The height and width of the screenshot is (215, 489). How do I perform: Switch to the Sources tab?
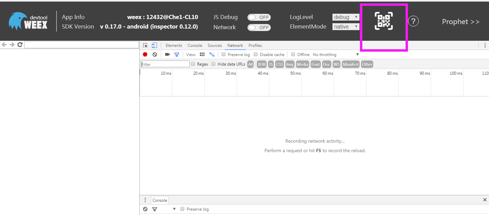point(215,46)
